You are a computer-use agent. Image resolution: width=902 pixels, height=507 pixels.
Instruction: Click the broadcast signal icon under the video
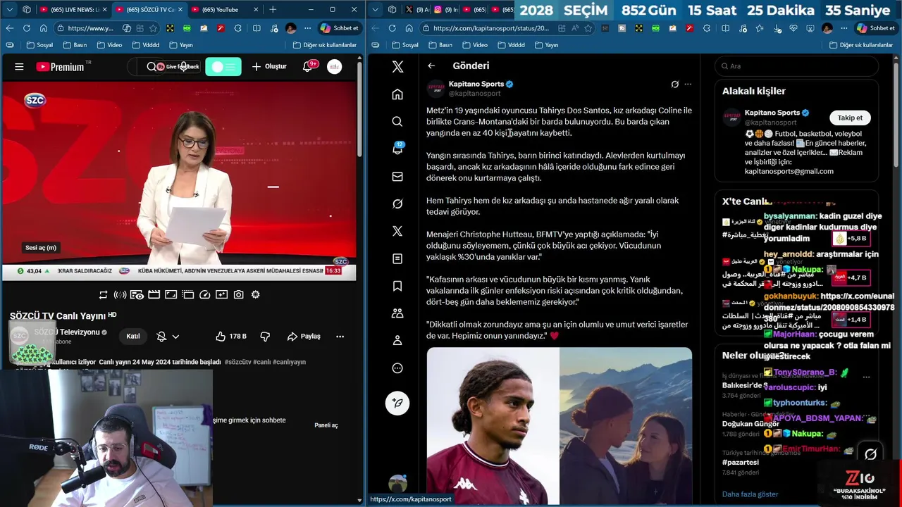[120, 294]
